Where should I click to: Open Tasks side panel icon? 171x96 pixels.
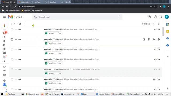coord(168,38)
